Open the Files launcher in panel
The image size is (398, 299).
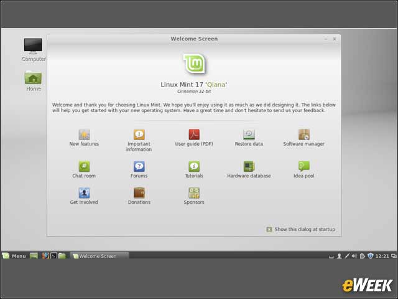(x=62, y=256)
